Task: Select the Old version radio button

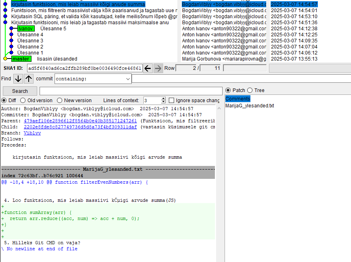Action: tap(23, 101)
